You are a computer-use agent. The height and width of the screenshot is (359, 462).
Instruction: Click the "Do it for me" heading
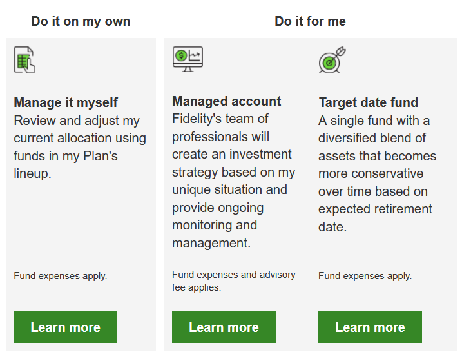tap(310, 21)
